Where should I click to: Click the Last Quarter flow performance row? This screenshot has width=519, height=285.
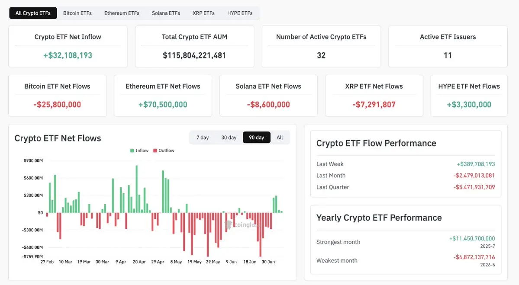pos(406,187)
